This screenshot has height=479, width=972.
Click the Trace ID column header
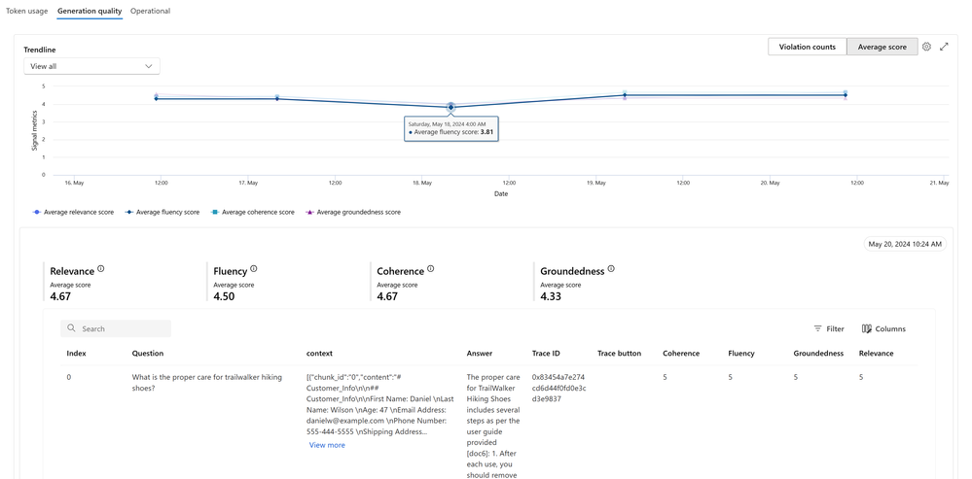[546, 354]
